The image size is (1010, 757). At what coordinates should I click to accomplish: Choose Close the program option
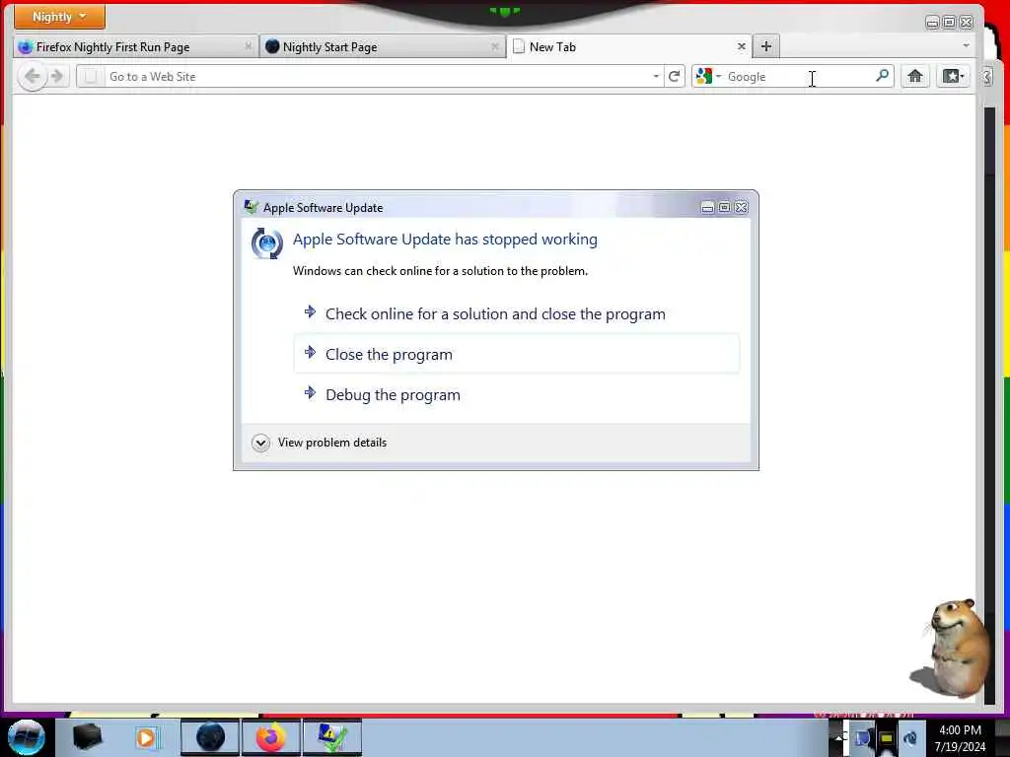(x=517, y=354)
